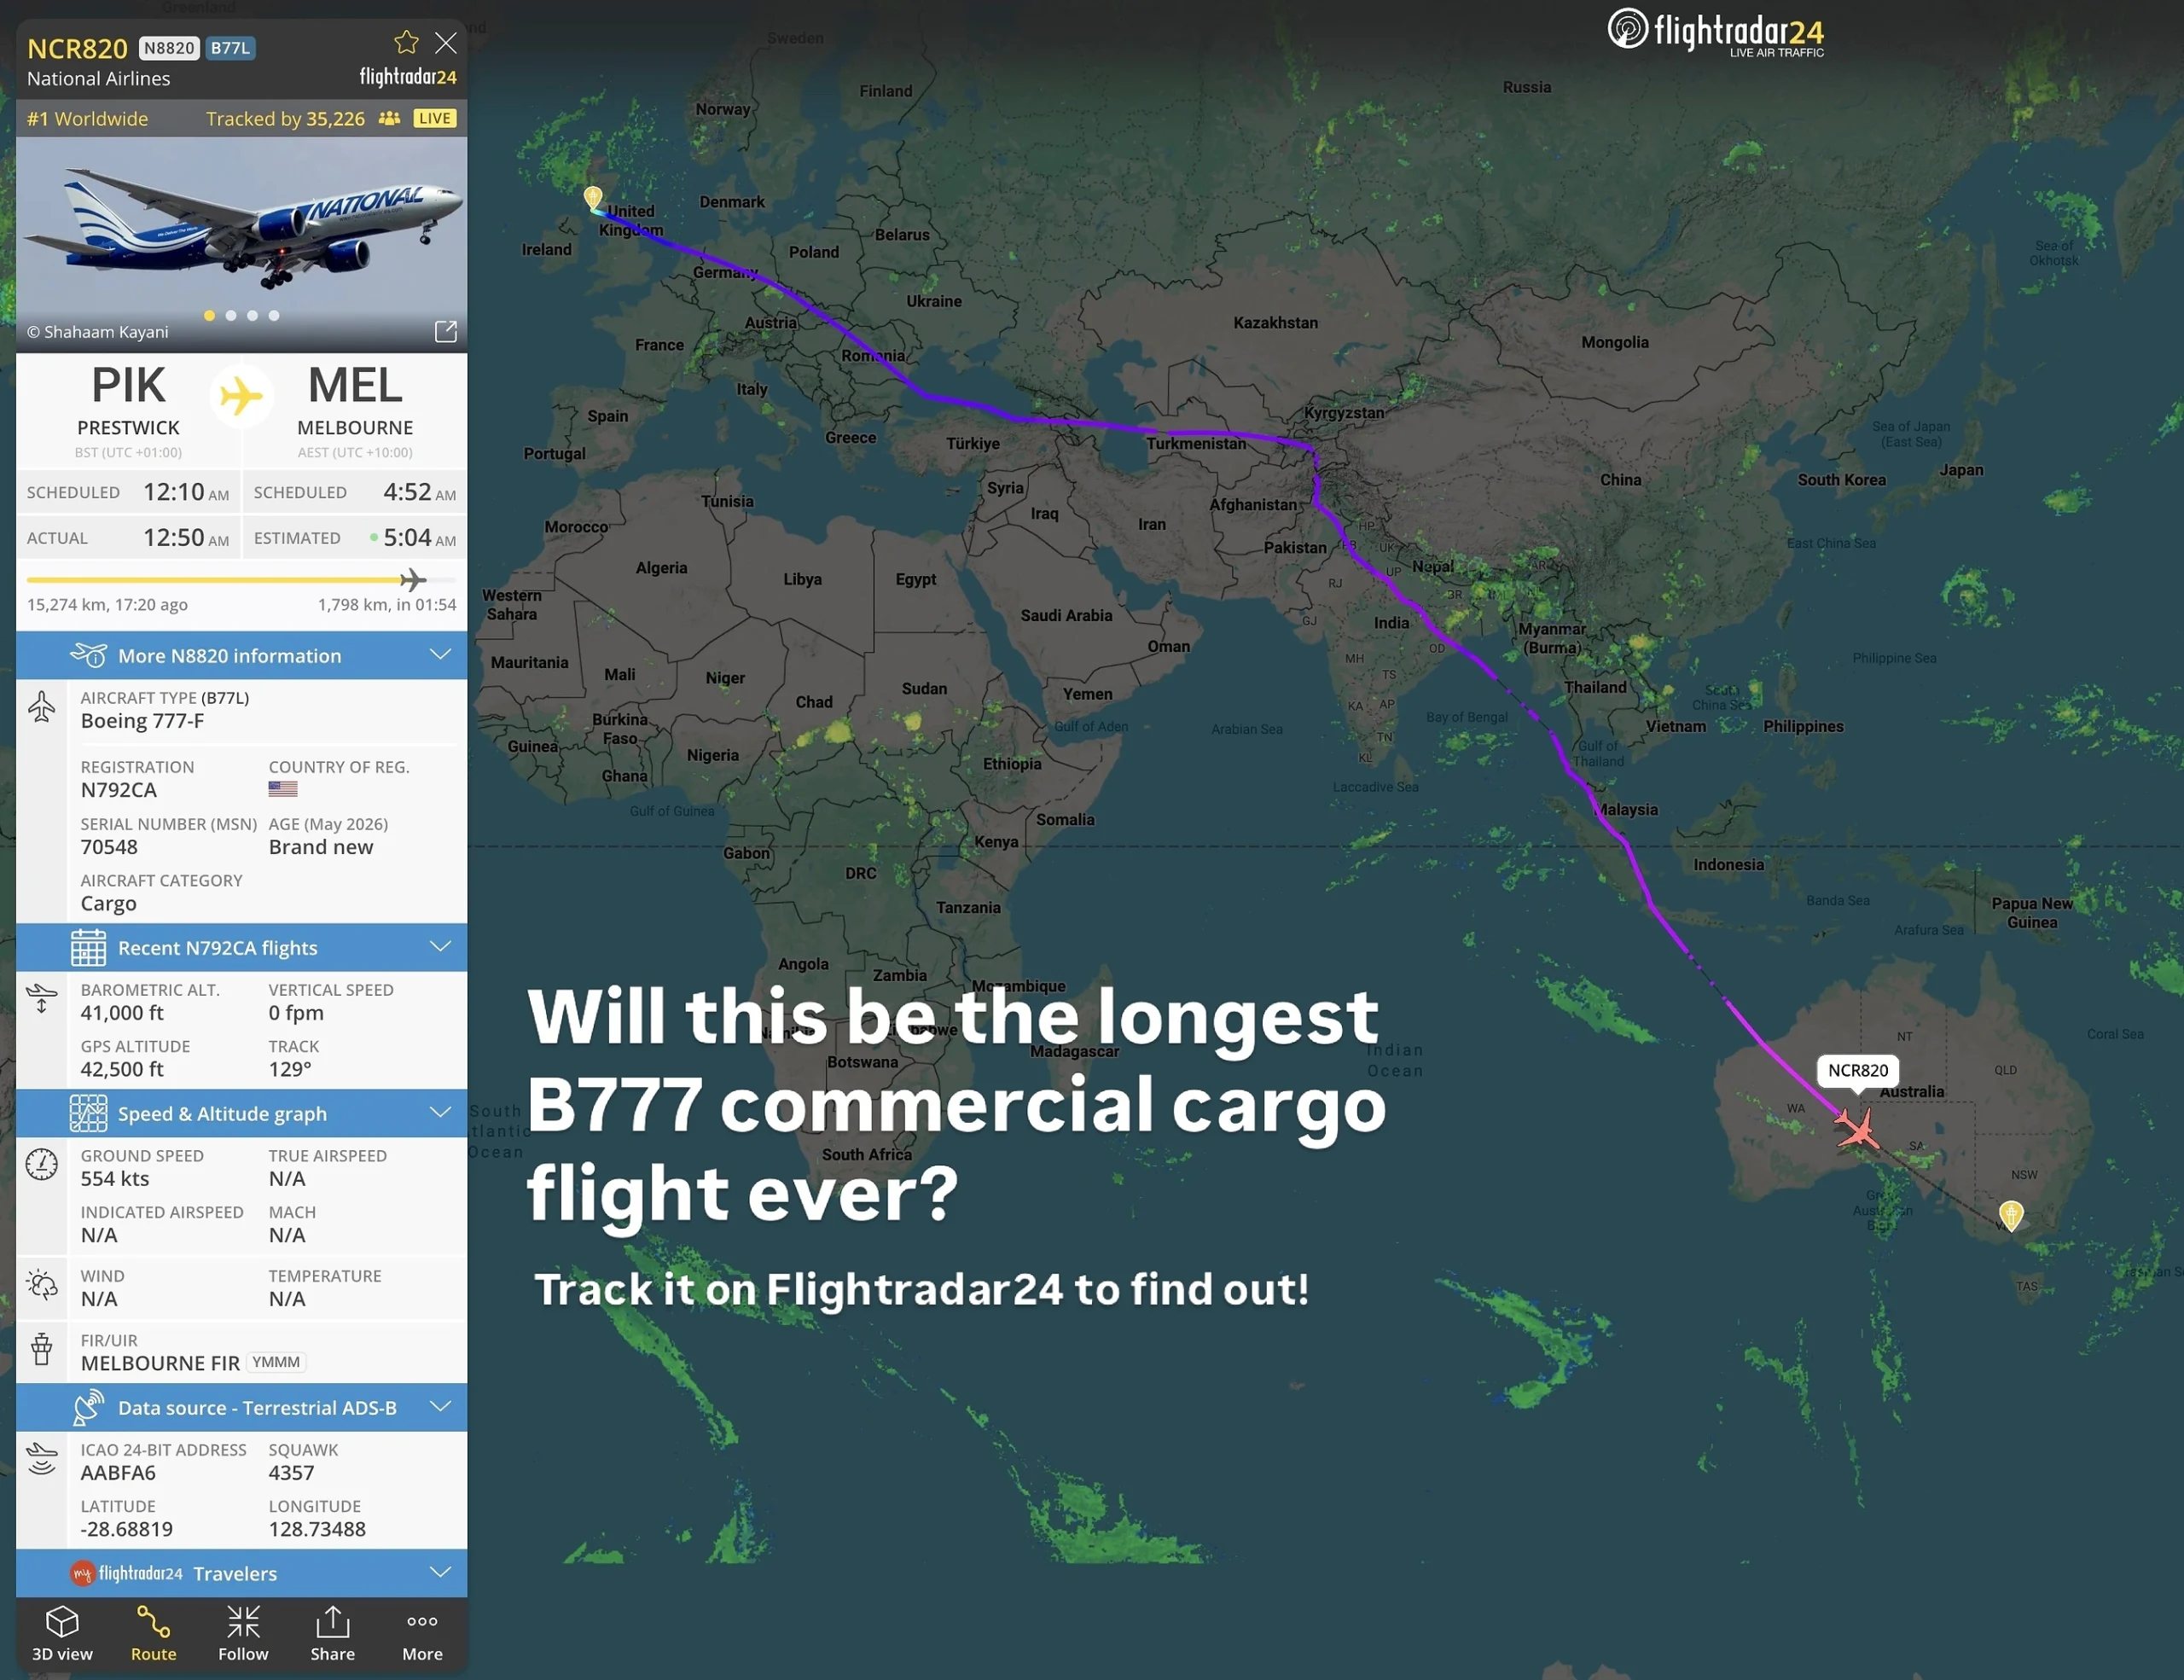The height and width of the screenshot is (1680, 2184).
Task: Click the United States registration flag
Action: (283, 789)
